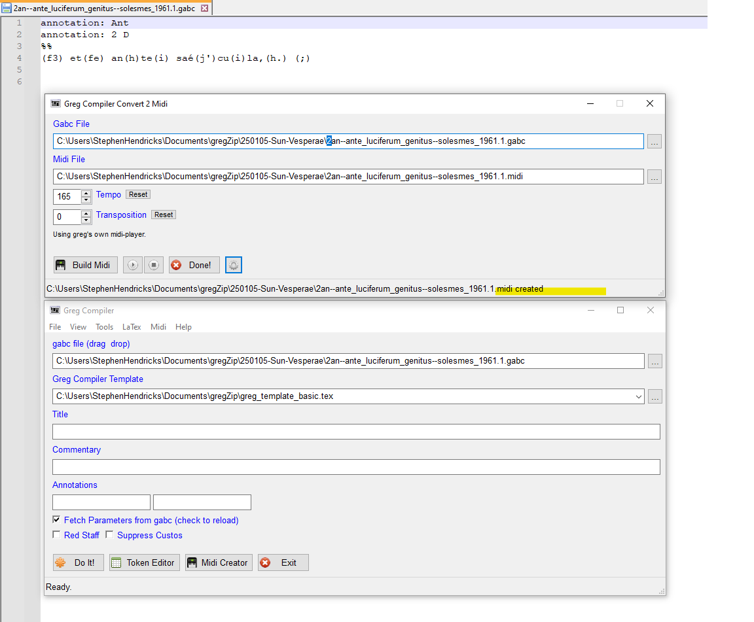Enable the Suppress Custos checkbox
This screenshot has height=622, width=754.
(110, 534)
